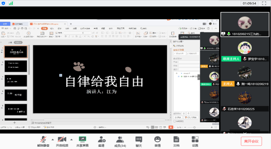
Task: Open the 设置 settings icon
Action: click(x=195, y=142)
